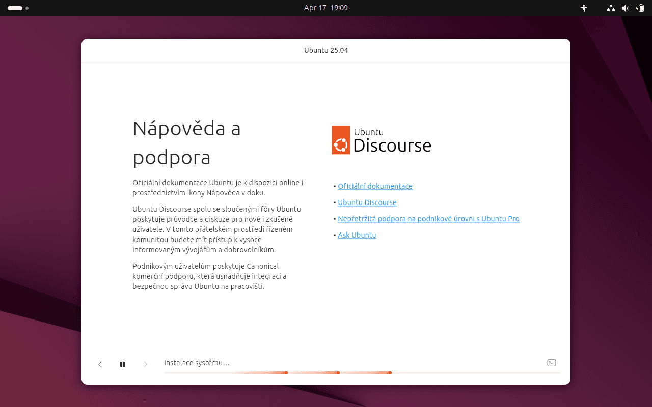Open the clock showing Apr 17 19:09
This screenshot has width=652, height=407.
click(326, 8)
